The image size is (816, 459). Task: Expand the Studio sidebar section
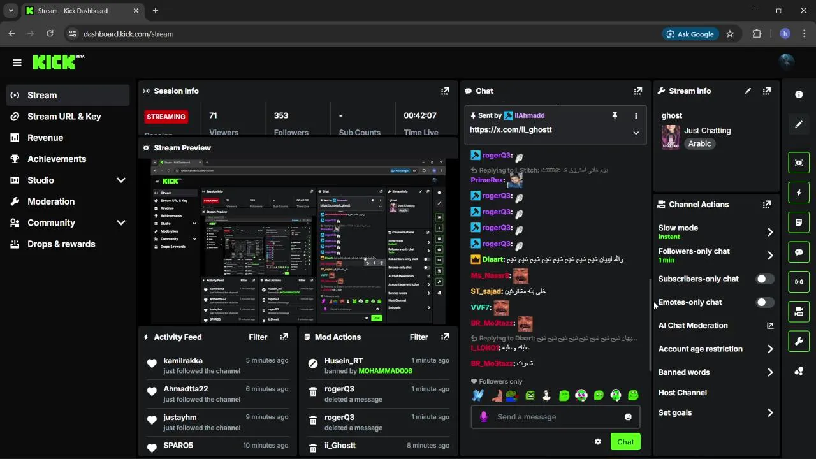[x=121, y=180]
